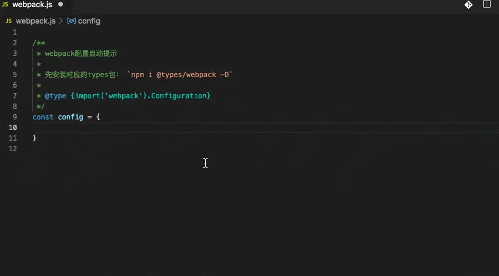Click the config symbol icon in the breadcrumb

point(71,21)
